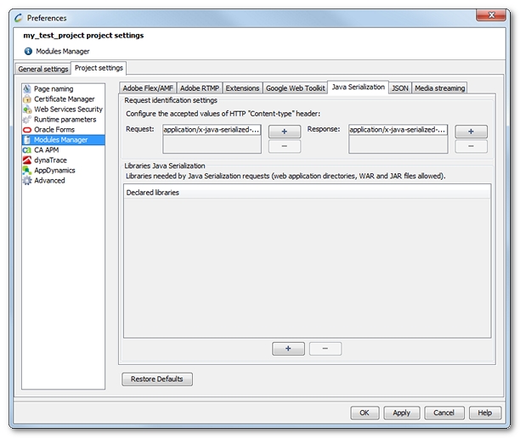Select Modules Manager in the settings list
The image size is (520, 438).
pos(60,140)
